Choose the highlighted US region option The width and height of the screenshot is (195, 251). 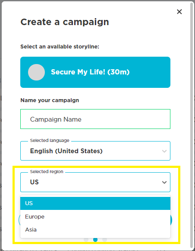(x=95, y=203)
